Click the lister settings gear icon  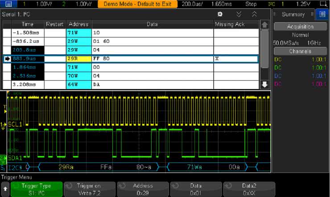(x=220, y=14)
